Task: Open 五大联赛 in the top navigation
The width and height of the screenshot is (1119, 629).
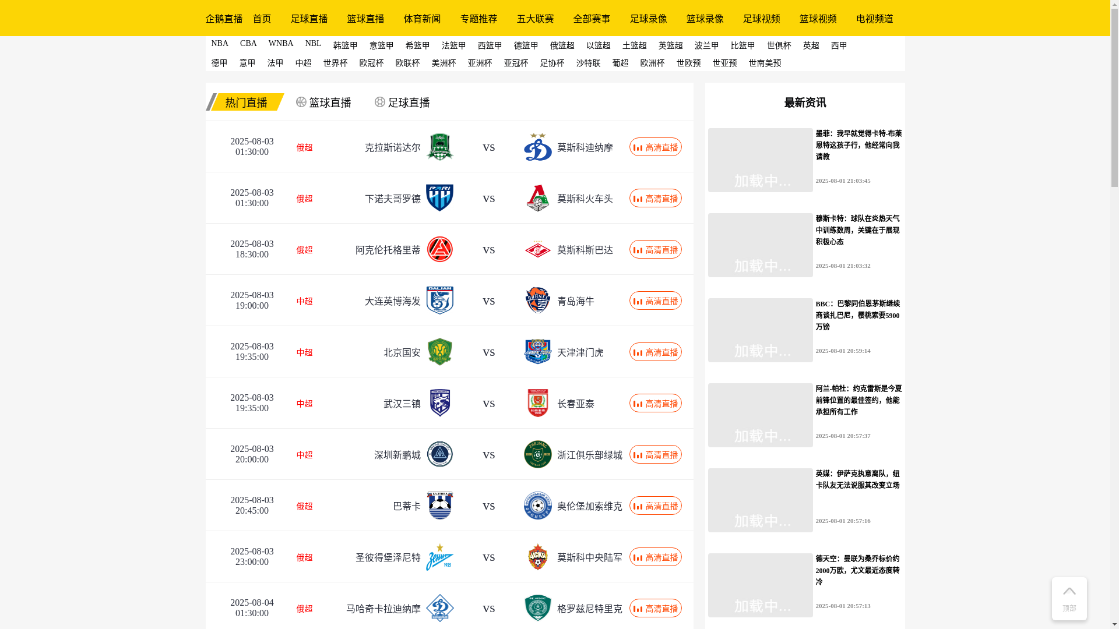Action: tap(535, 19)
